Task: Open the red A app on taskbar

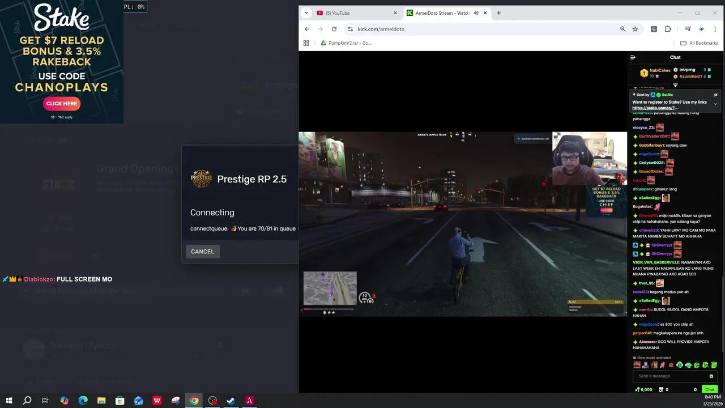Action: 249,401
